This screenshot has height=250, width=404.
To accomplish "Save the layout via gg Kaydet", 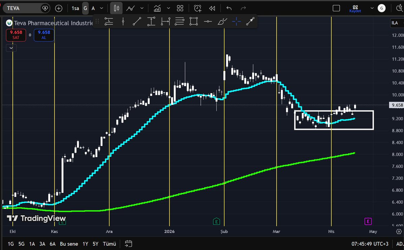I will (x=355, y=8).
